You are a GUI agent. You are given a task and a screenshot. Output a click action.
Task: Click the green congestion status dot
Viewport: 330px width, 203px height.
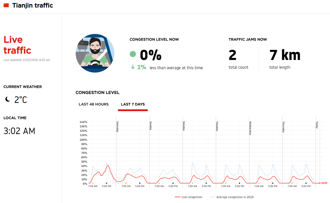pos(133,54)
